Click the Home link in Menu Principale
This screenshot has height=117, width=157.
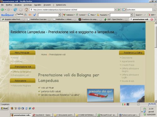click(15, 58)
